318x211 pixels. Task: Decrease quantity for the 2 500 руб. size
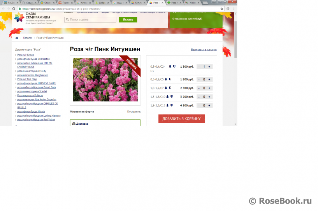point(199,88)
